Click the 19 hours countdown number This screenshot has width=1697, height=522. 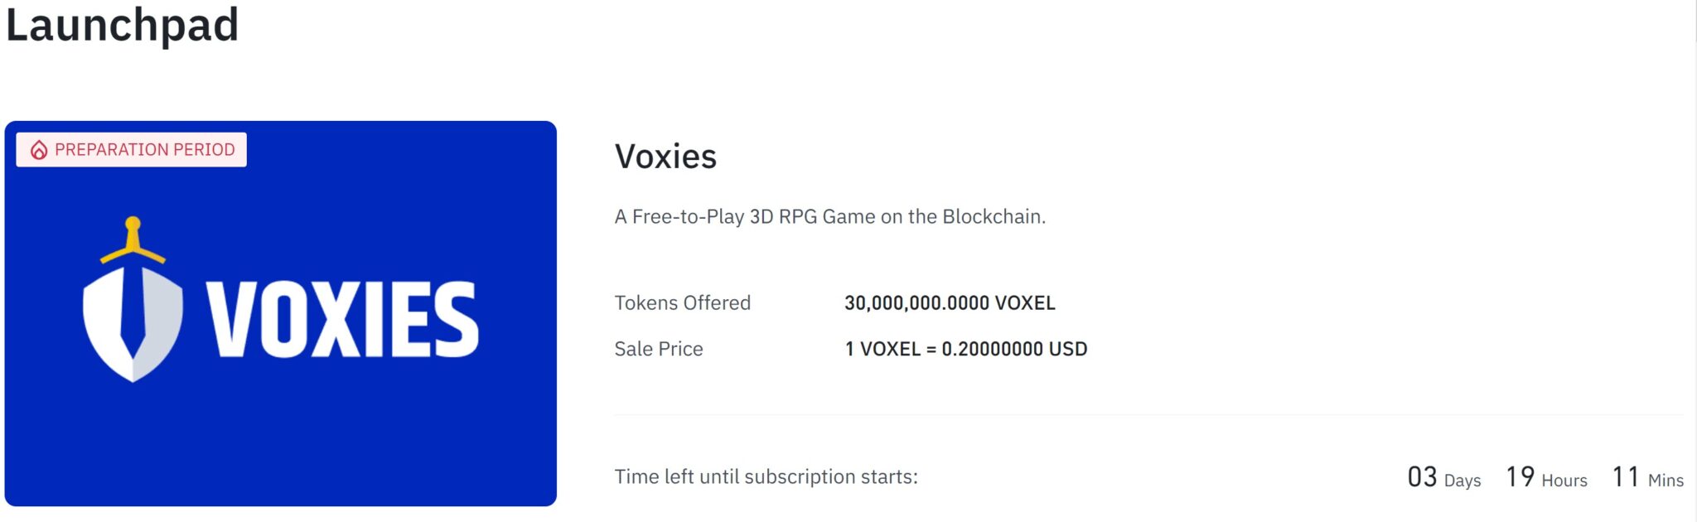[1520, 477]
